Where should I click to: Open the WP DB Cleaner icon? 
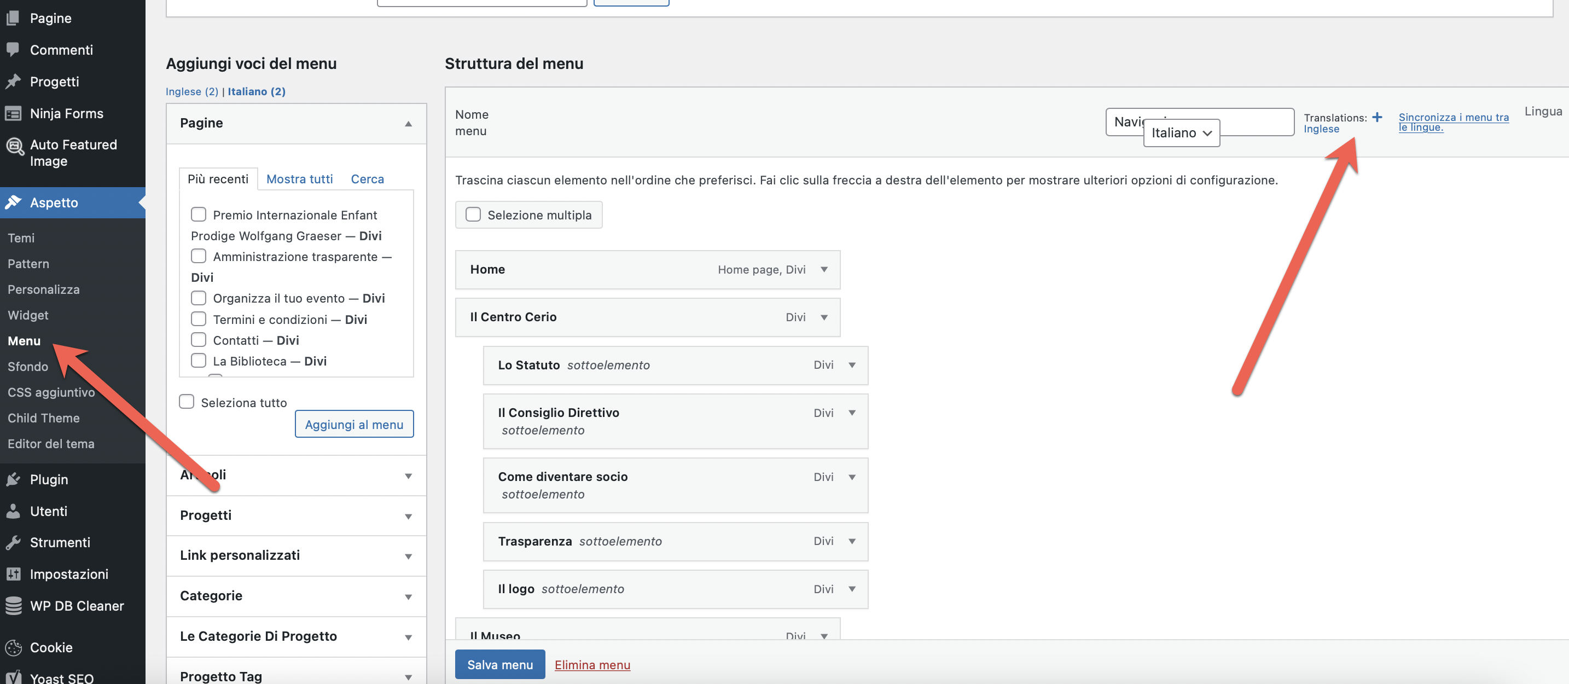point(13,606)
